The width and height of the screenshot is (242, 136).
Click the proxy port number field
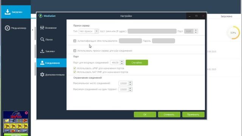pos(189,31)
